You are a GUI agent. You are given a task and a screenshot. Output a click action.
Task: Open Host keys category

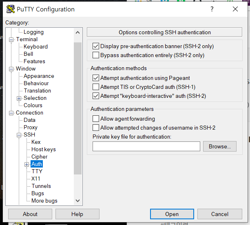point(44,149)
